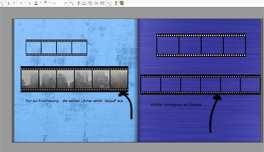The width and height of the screenshot is (264, 152).
Task: Open the font color dropdown arrow
Action: pos(41,3)
